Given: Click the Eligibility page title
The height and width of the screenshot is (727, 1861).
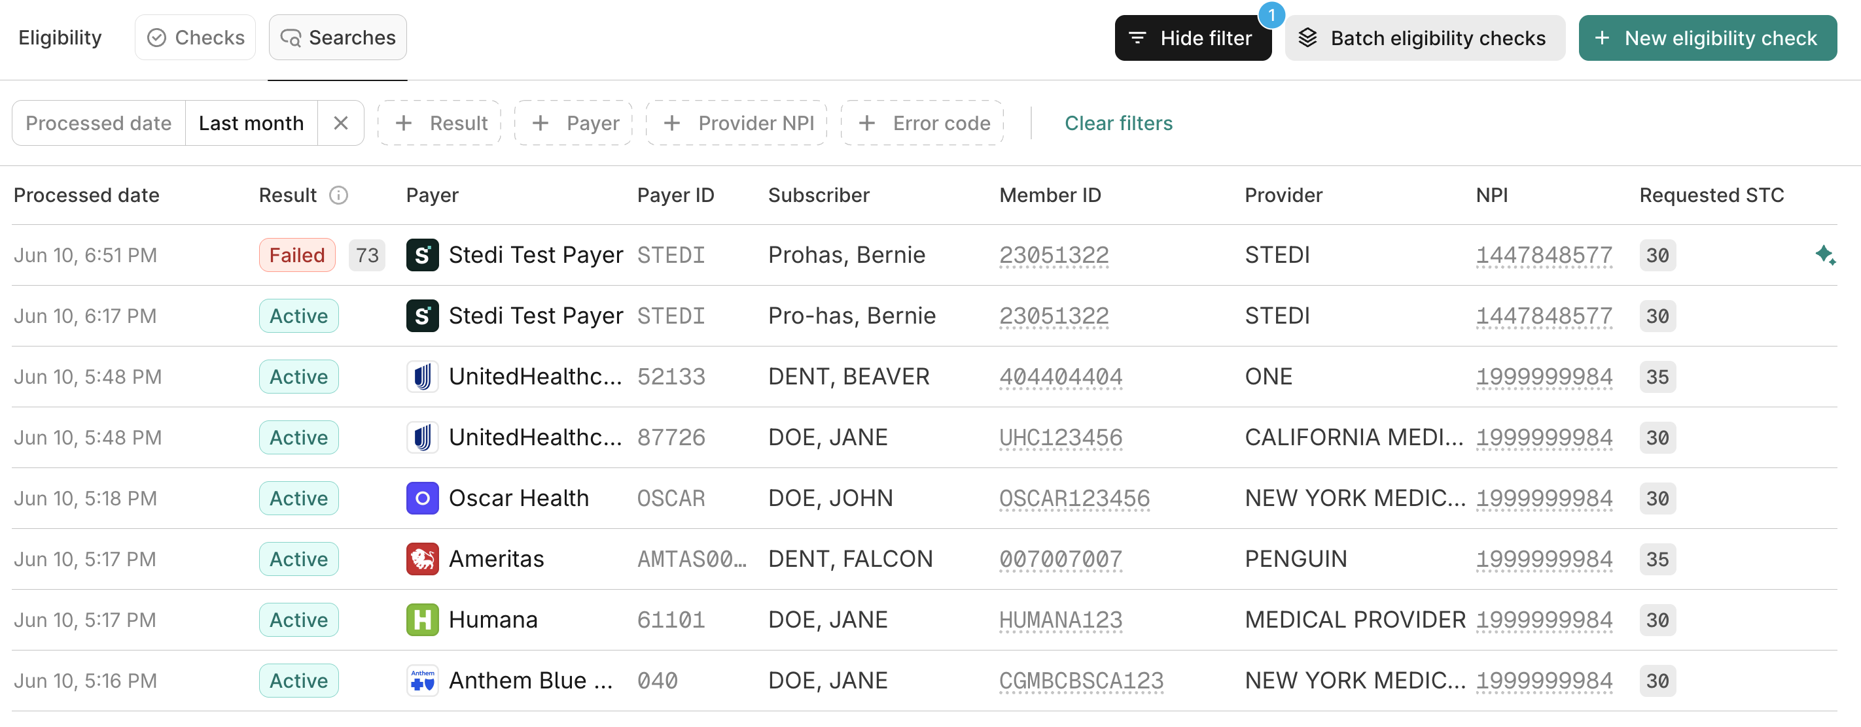Looking at the screenshot, I should click(60, 37).
